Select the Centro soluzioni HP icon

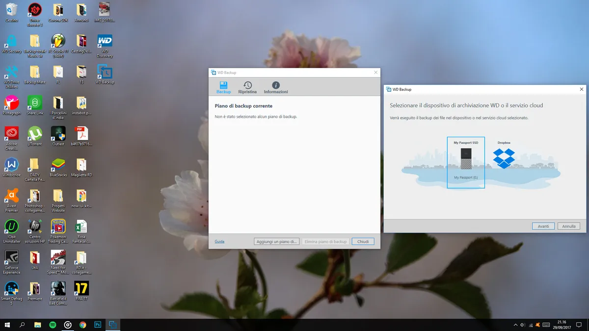coord(35,231)
